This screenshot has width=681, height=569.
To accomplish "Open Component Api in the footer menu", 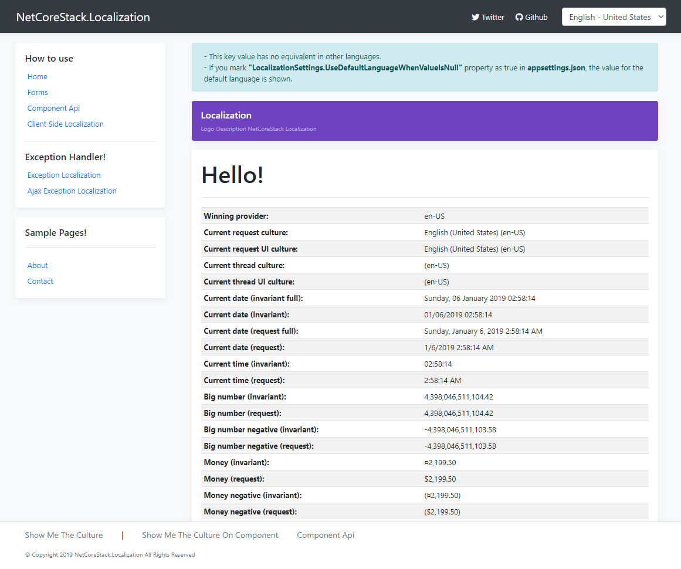I will [x=326, y=535].
